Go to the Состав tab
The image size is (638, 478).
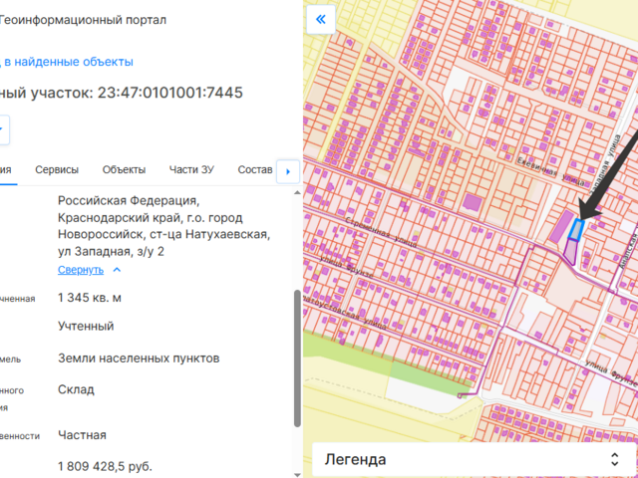pyautogui.click(x=255, y=169)
